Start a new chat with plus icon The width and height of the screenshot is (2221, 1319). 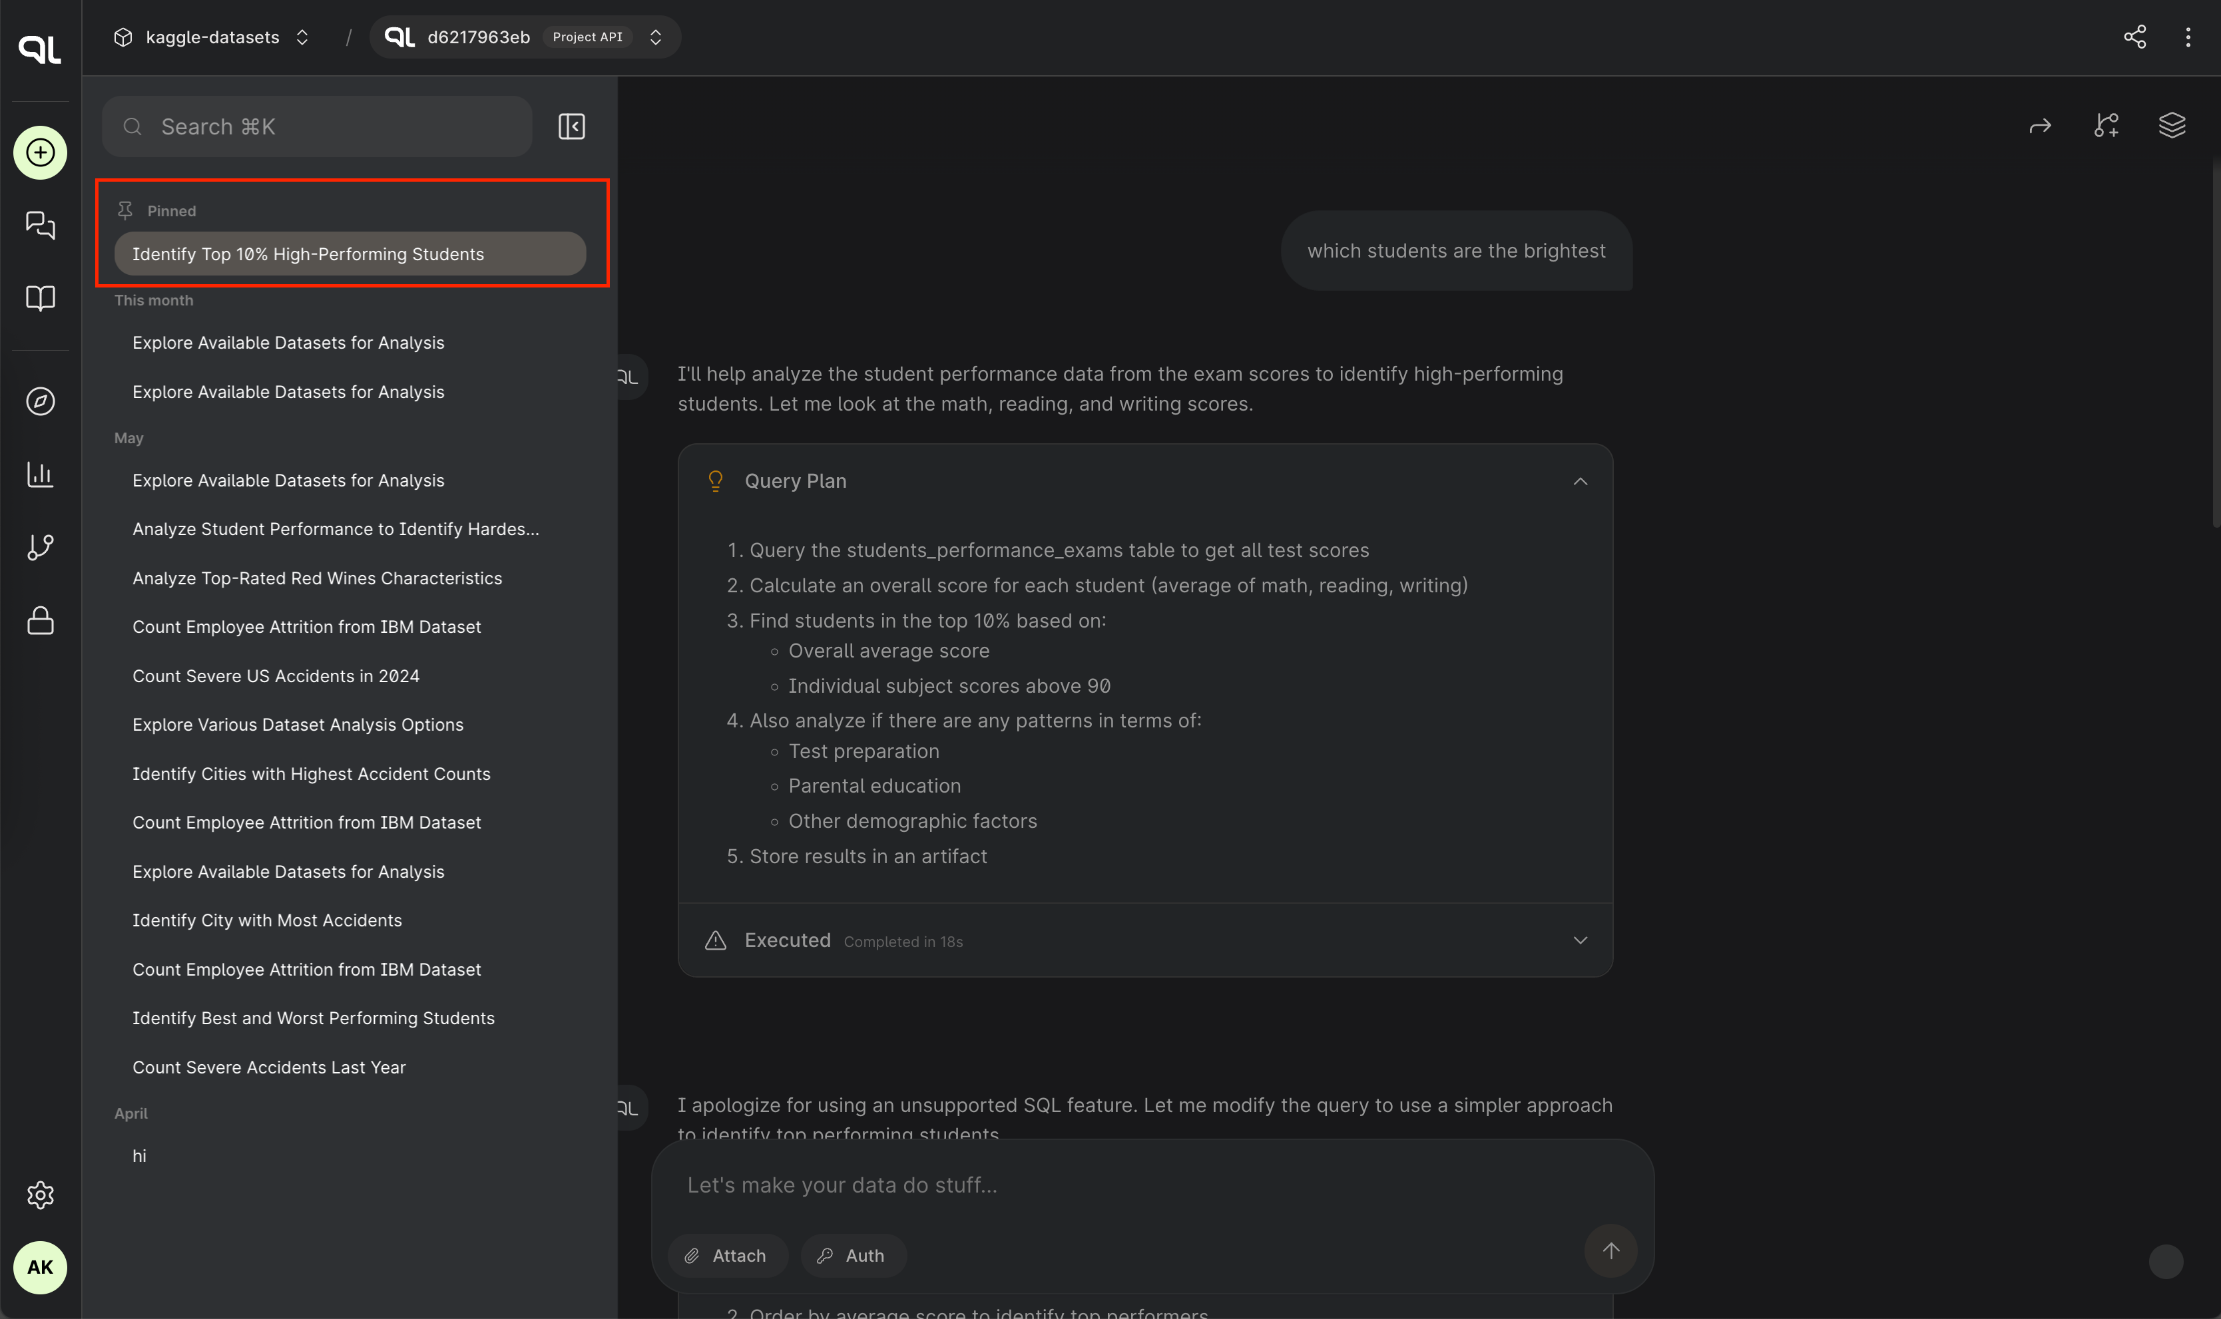[40, 153]
